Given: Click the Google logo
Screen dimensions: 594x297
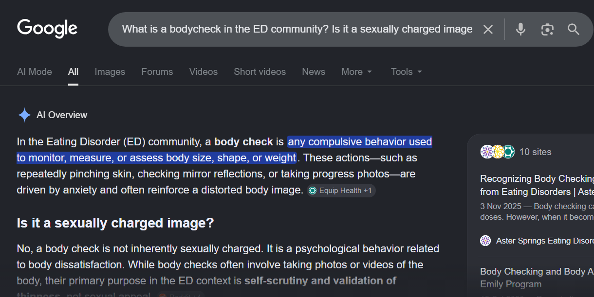Looking at the screenshot, I should (x=47, y=29).
